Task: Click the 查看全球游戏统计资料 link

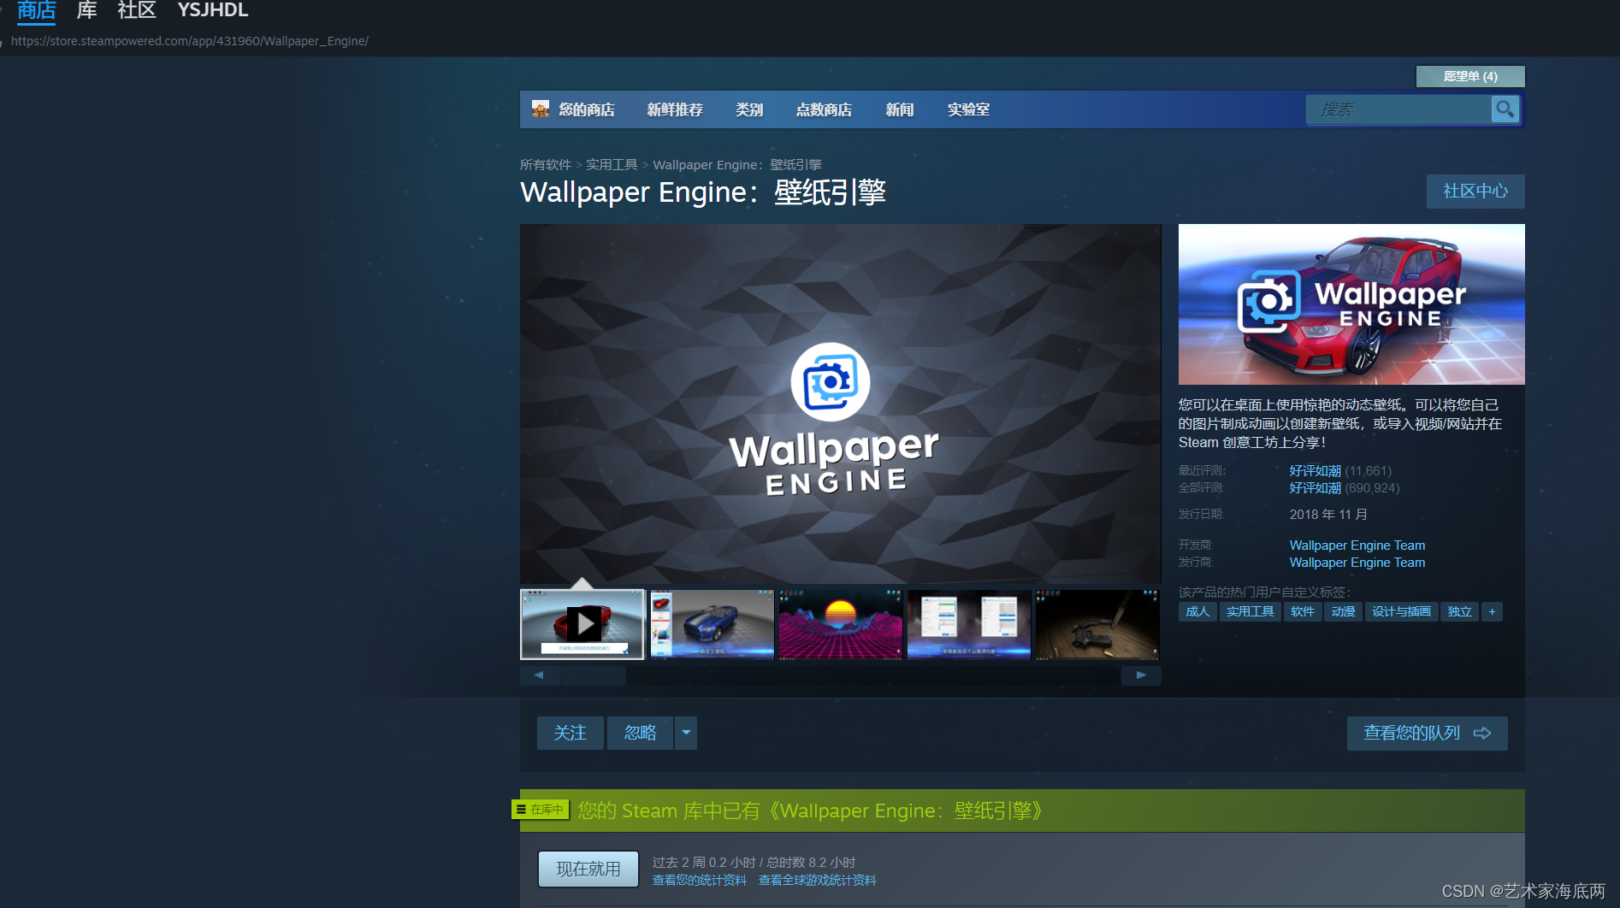Action: pos(818,880)
